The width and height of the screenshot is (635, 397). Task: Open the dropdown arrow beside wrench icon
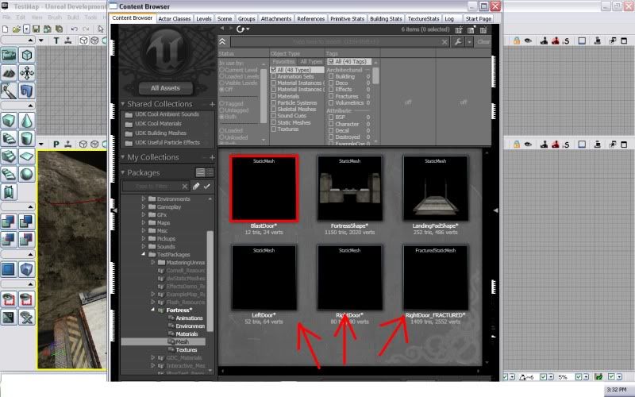click(469, 42)
